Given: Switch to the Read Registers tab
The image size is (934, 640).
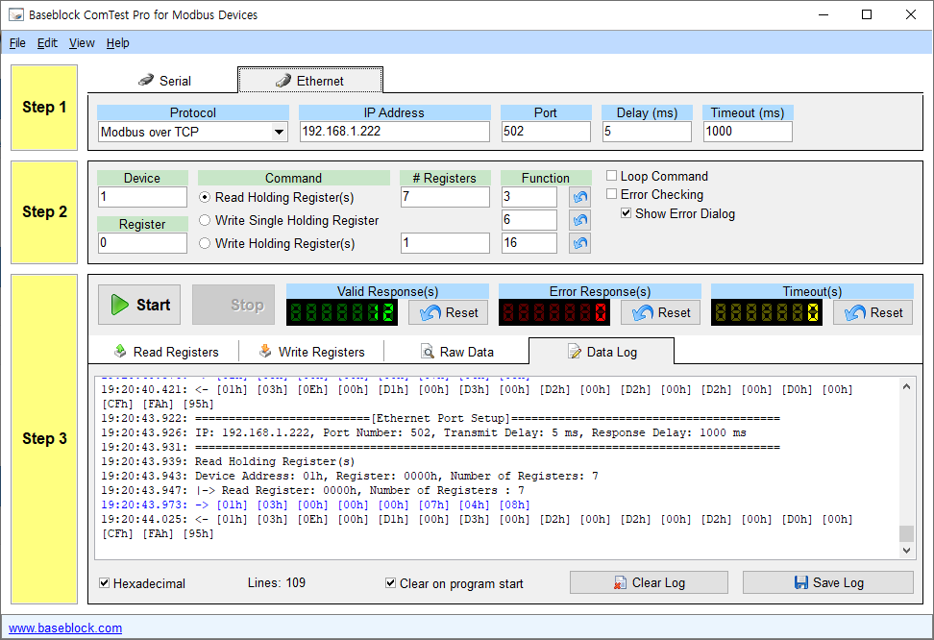Looking at the screenshot, I should coord(165,352).
